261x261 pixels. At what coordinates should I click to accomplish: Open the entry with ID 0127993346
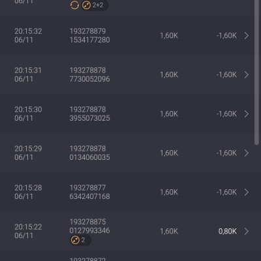(127, 232)
